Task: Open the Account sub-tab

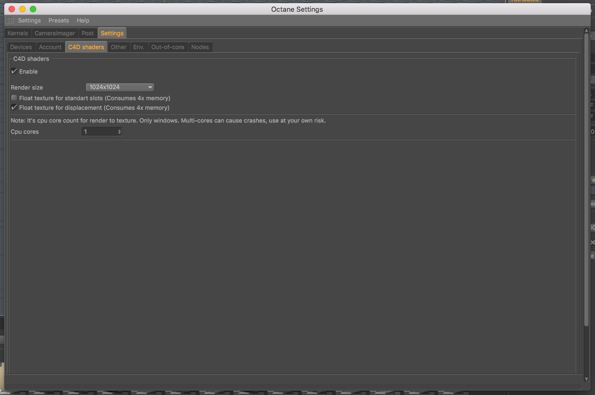Action: point(50,47)
